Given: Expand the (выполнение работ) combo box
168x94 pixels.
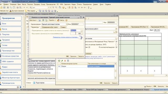Looking at the screenshot, I should click(116, 29).
